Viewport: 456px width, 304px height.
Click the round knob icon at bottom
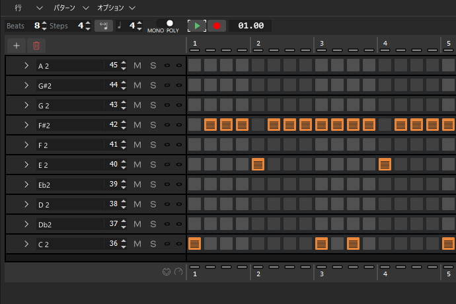pos(178,272)
